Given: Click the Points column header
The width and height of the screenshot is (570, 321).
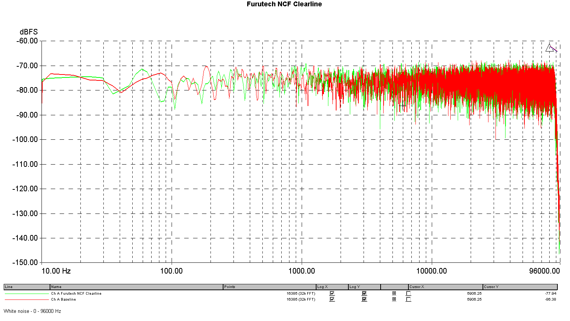Looking at the screenshot, I should pyautogui.click(x=269, y=287).
